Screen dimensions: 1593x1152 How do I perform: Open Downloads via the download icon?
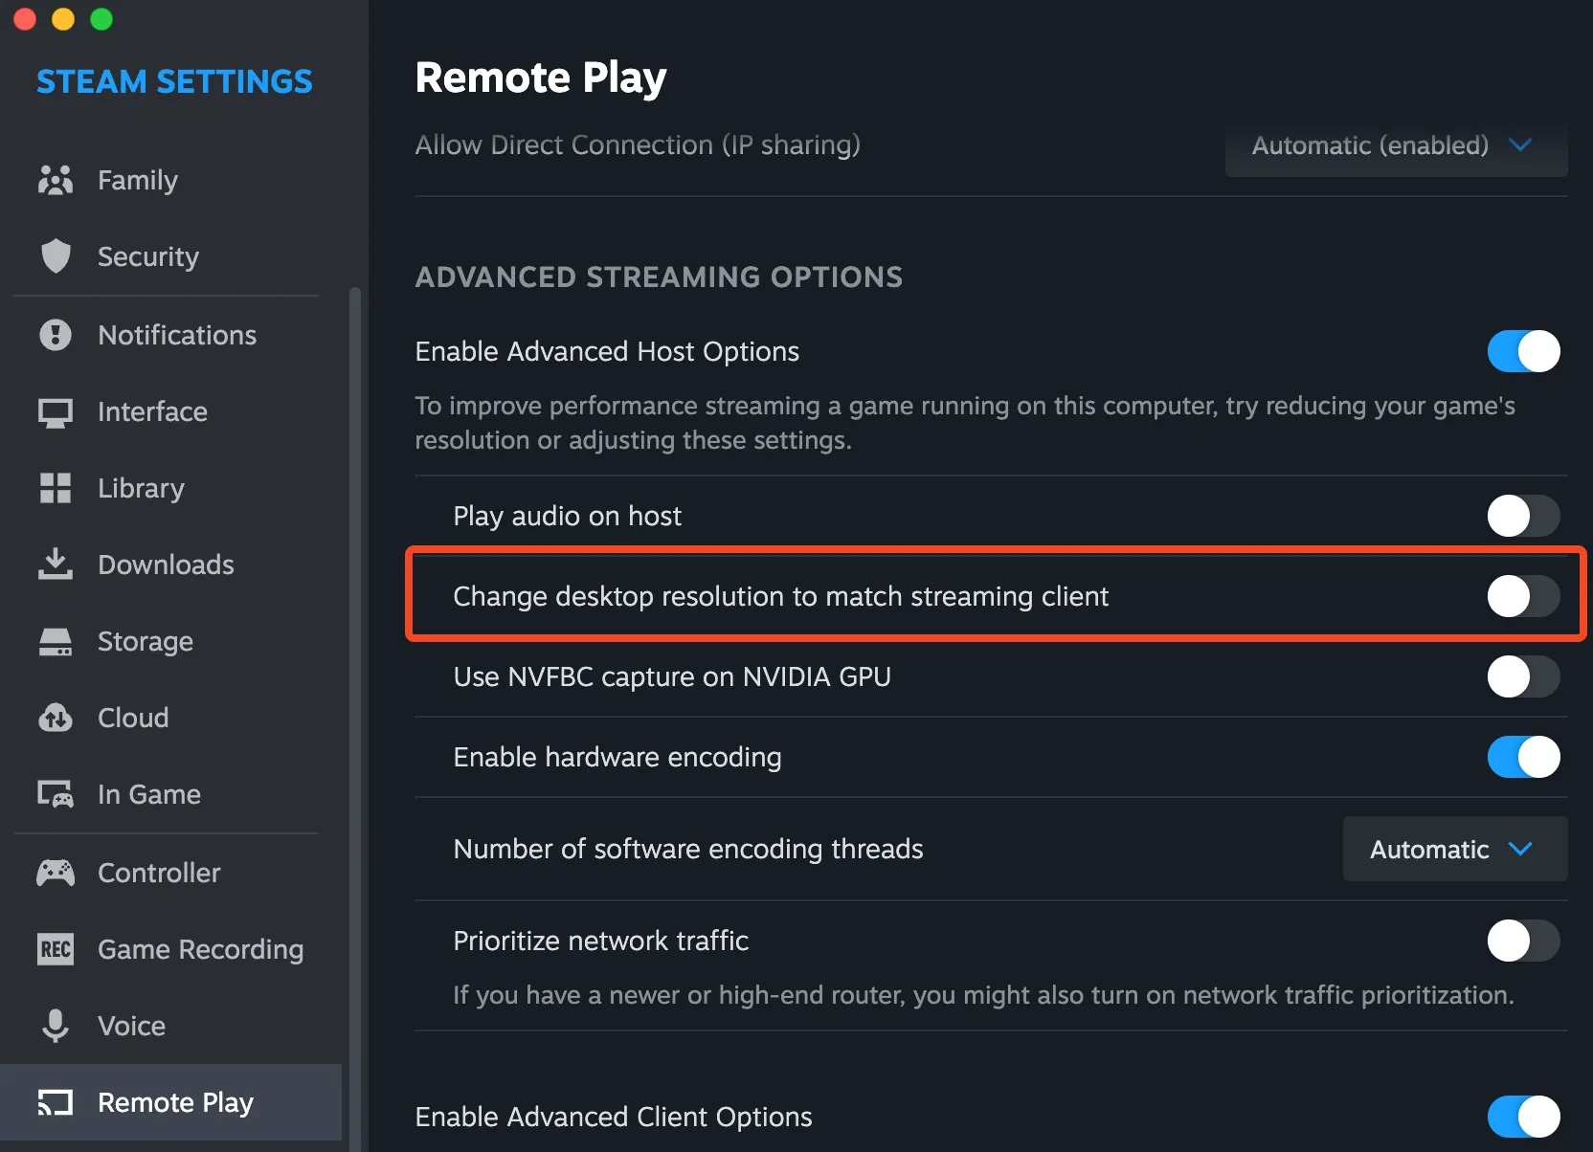[x=55, y=565]
